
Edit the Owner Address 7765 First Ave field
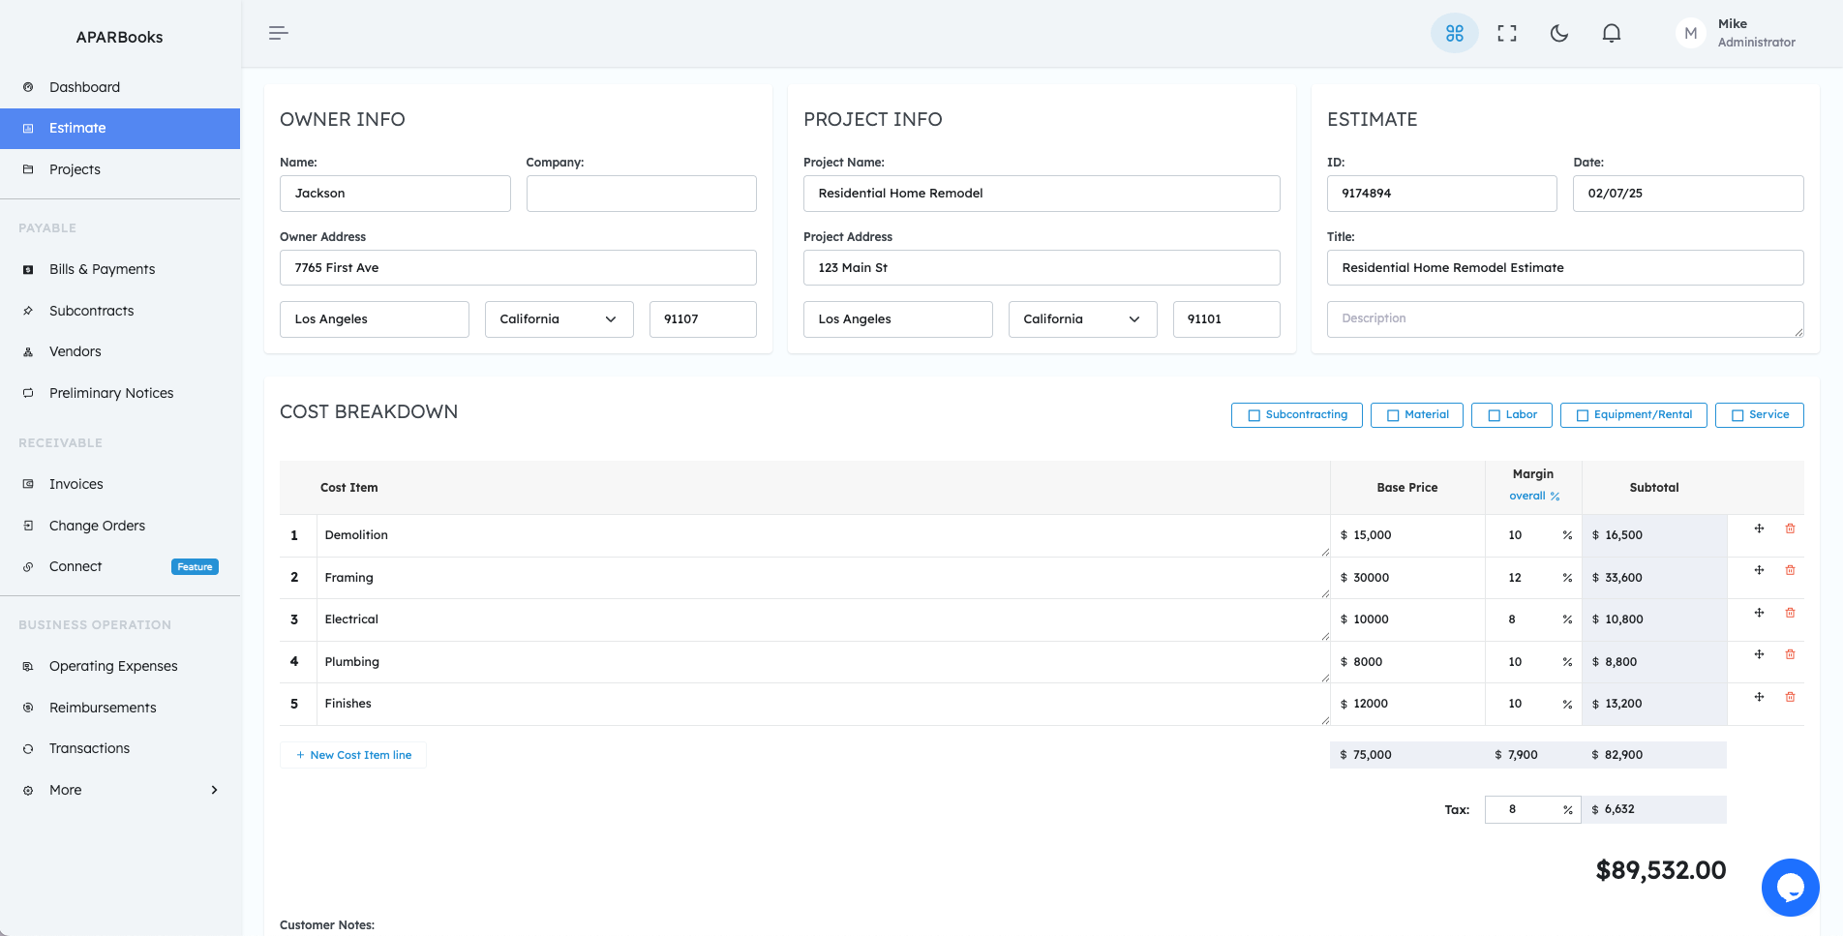tap(518, 268)
